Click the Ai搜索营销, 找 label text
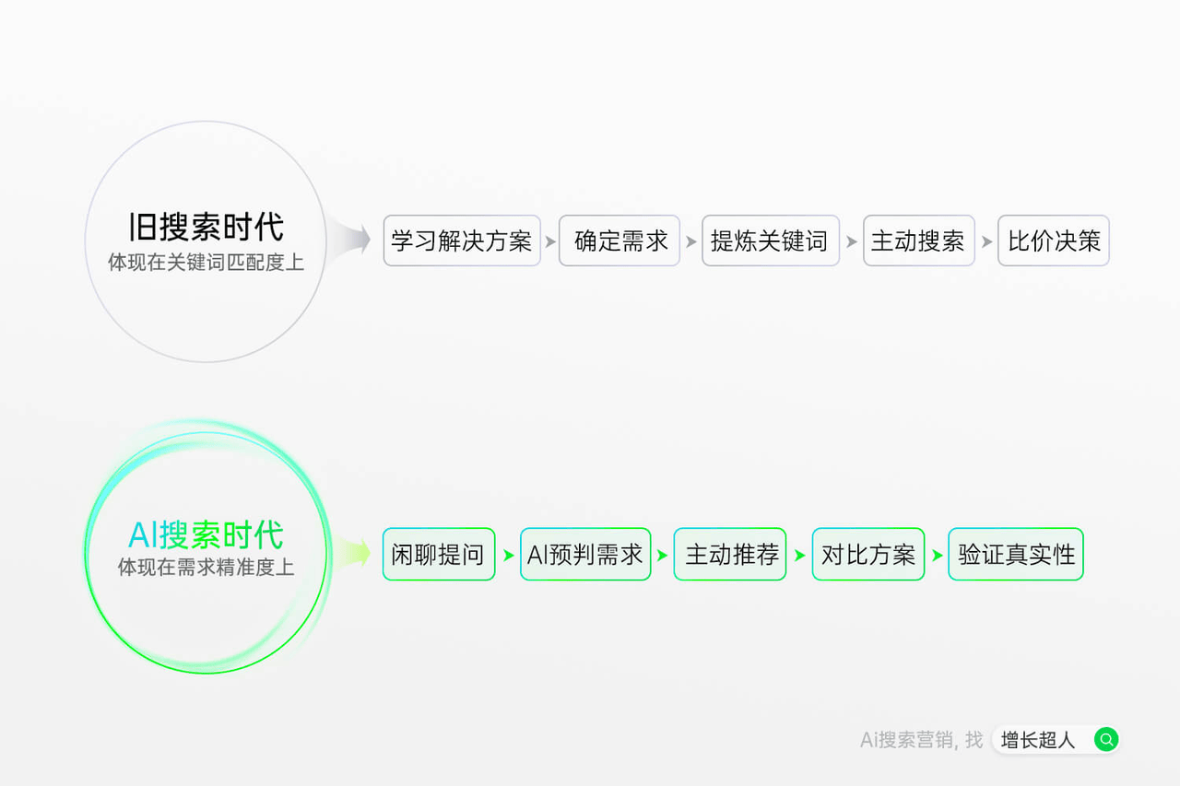1180x786 pixels. (921, 740)
